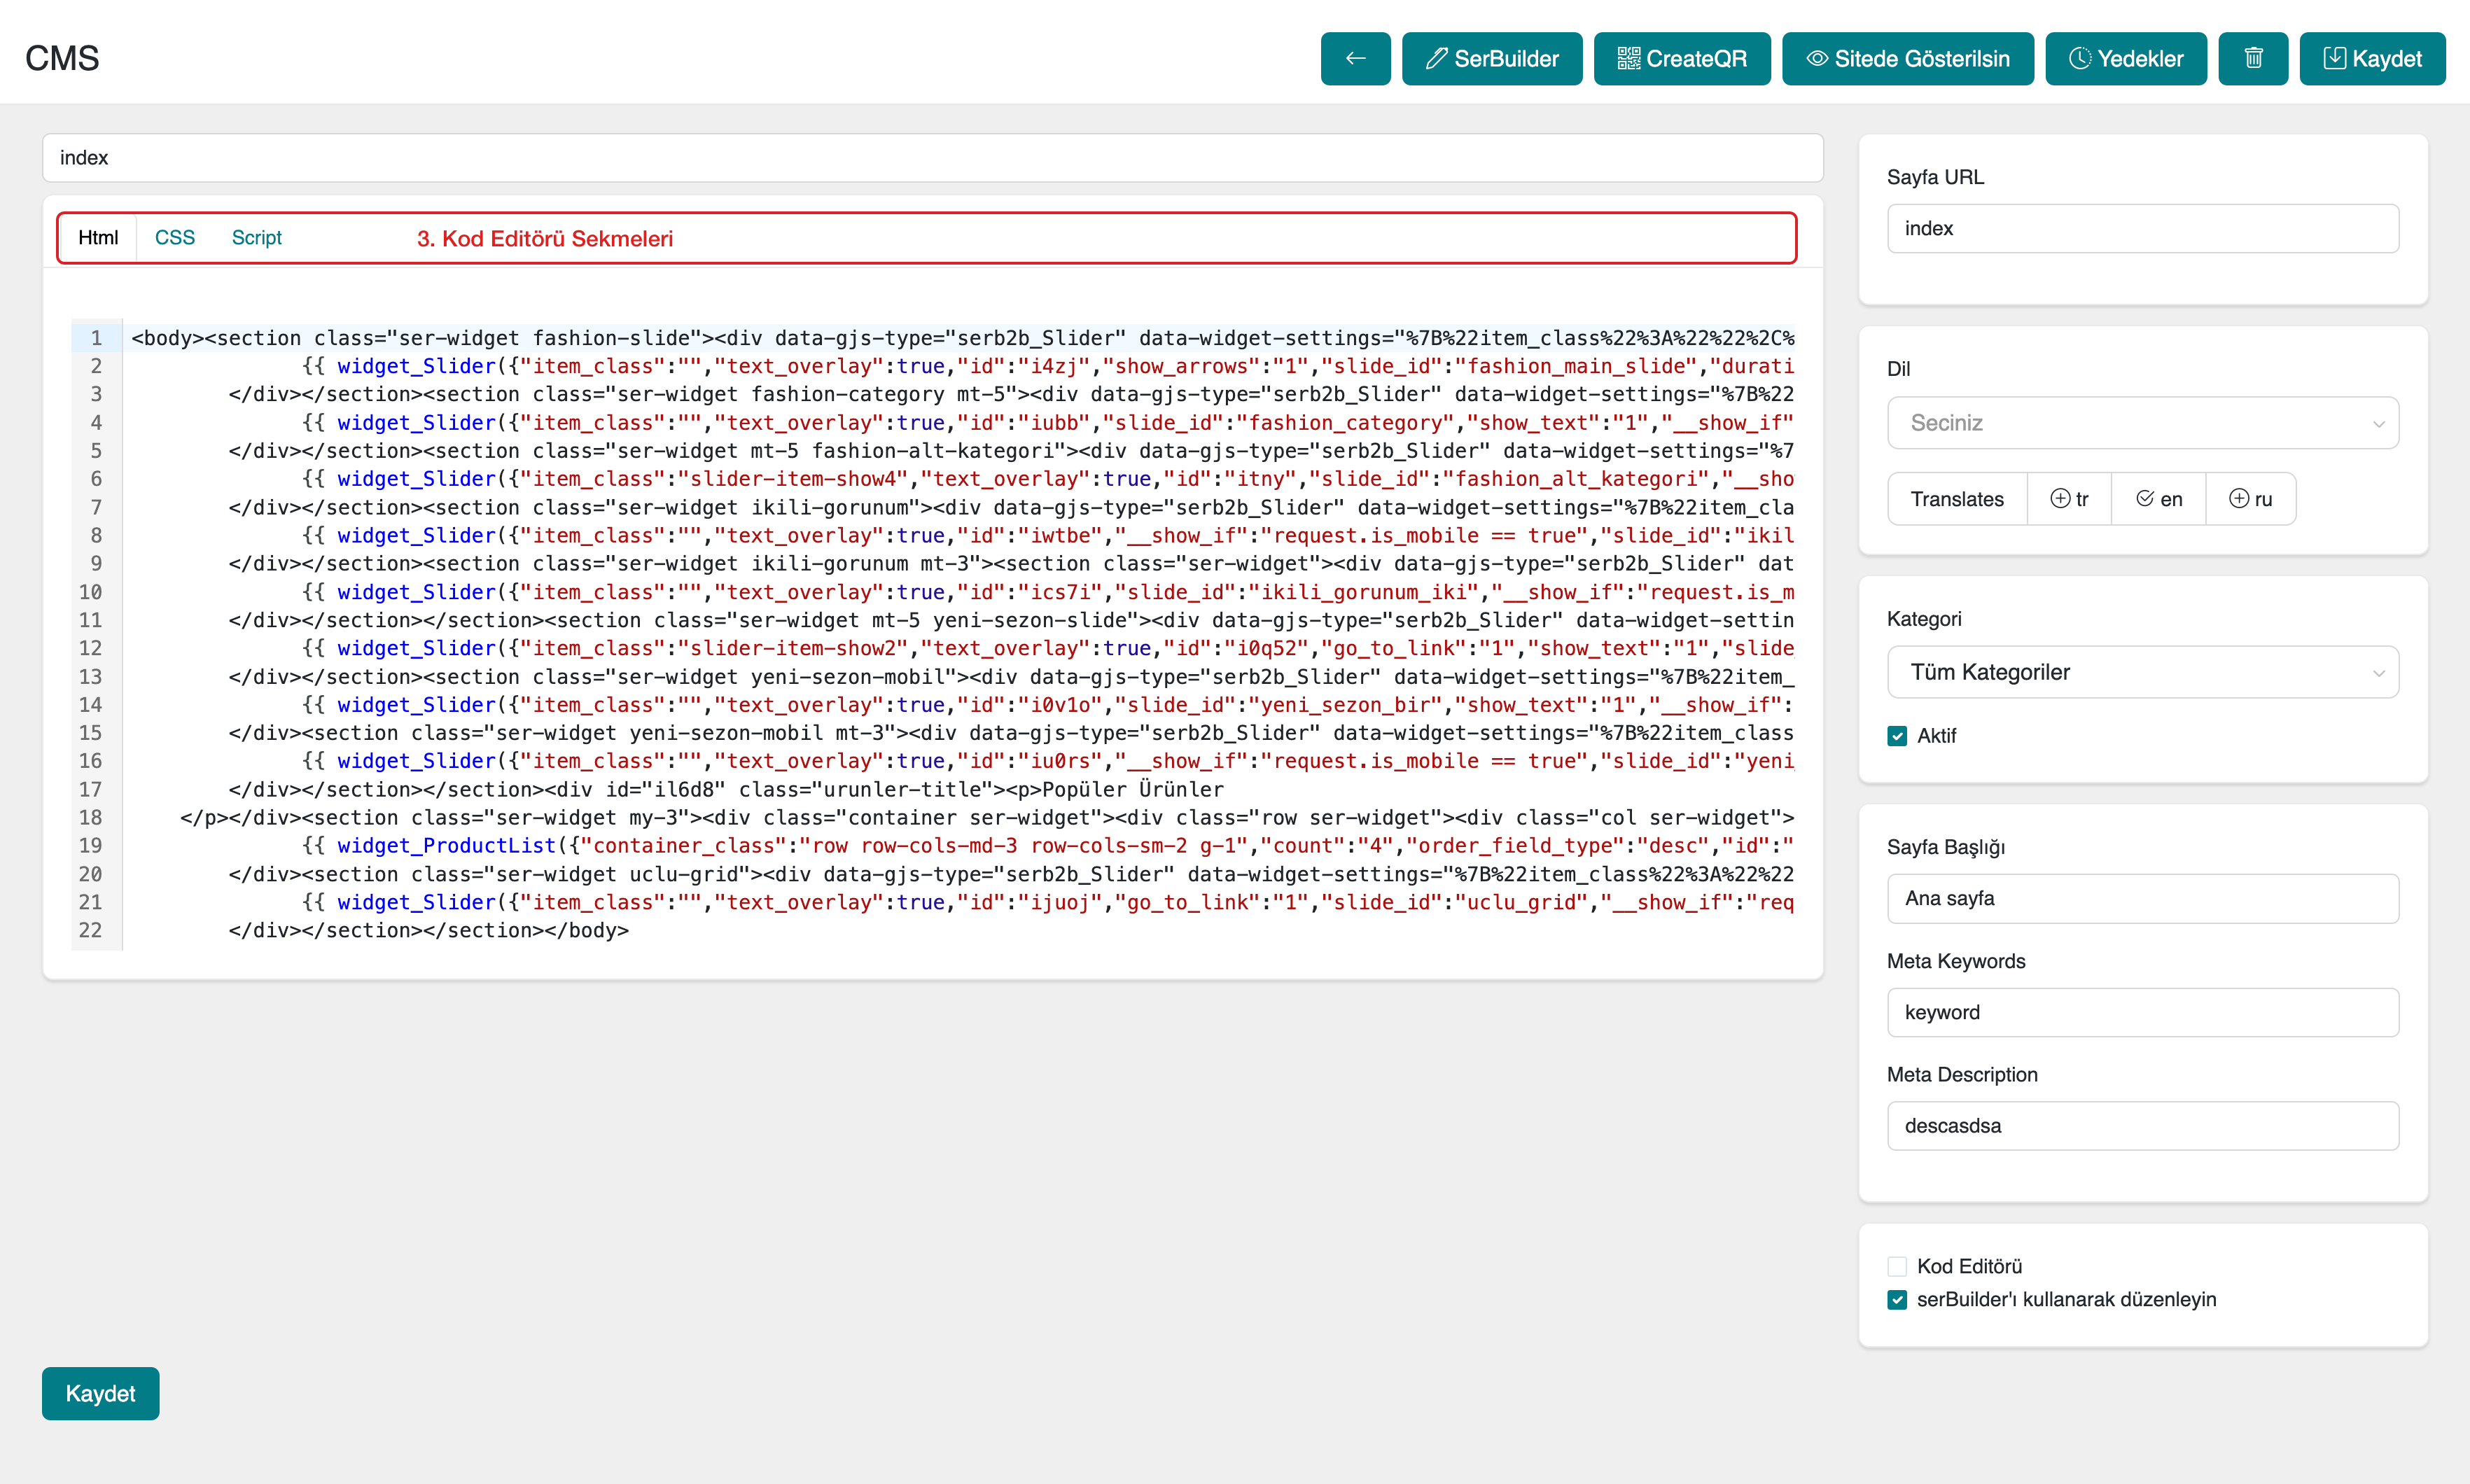Open the Dil Seciniz dropdown
The image size is (2470, 1484).
(2142, 423)
